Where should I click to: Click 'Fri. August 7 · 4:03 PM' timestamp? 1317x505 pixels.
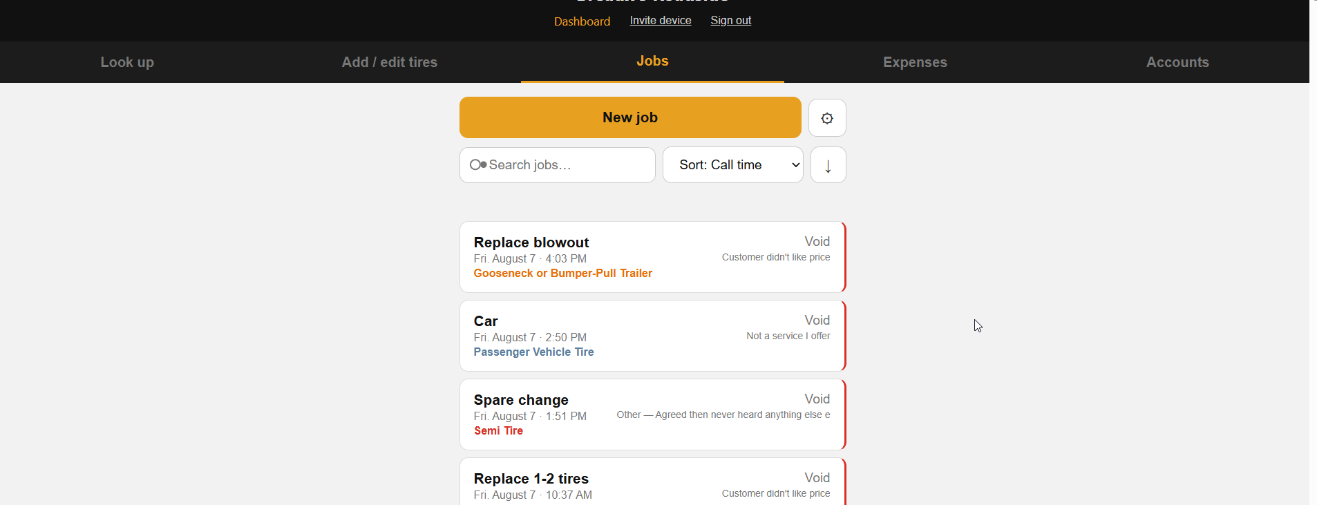pos(530,259)
